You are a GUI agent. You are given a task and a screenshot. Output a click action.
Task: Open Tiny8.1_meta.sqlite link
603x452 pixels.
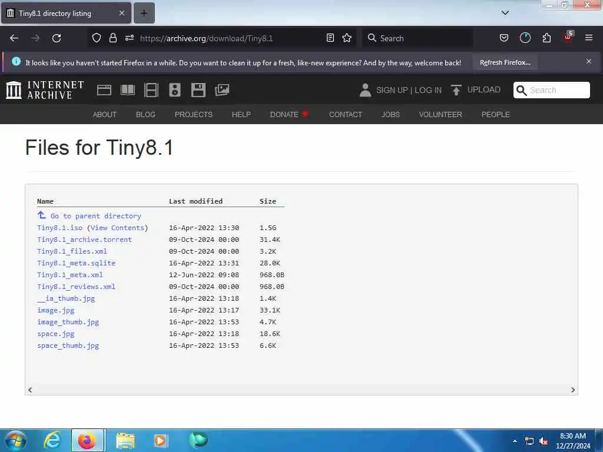point(76,263)
